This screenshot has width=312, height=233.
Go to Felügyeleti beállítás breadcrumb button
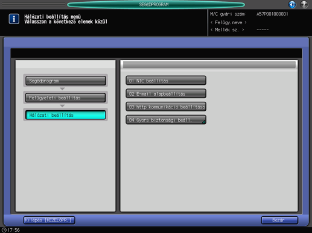tap(66, 98)
